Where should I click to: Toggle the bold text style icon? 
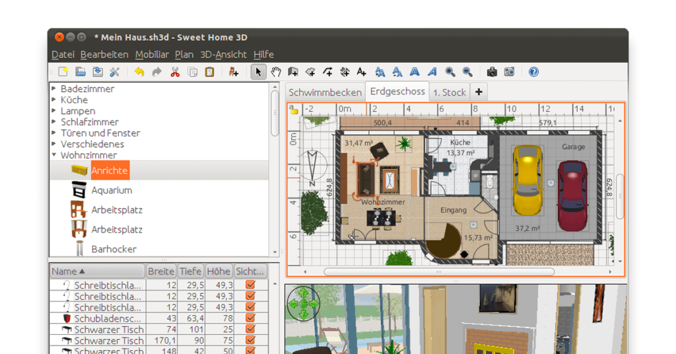click(x=415, y=71)
